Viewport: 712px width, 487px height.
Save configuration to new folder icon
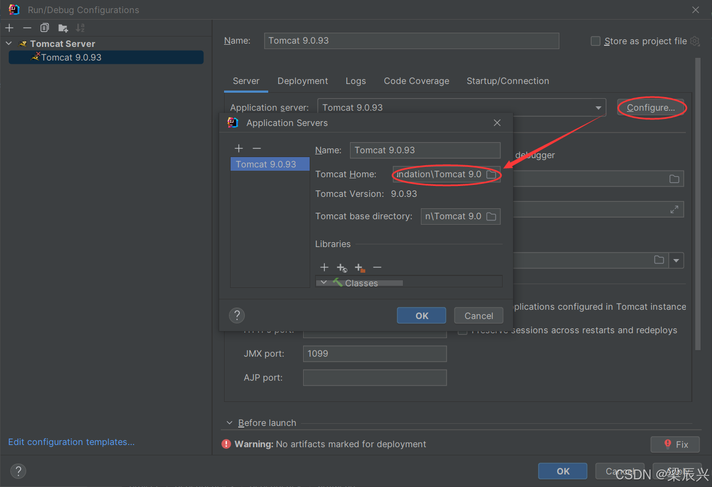coord(63,28)
